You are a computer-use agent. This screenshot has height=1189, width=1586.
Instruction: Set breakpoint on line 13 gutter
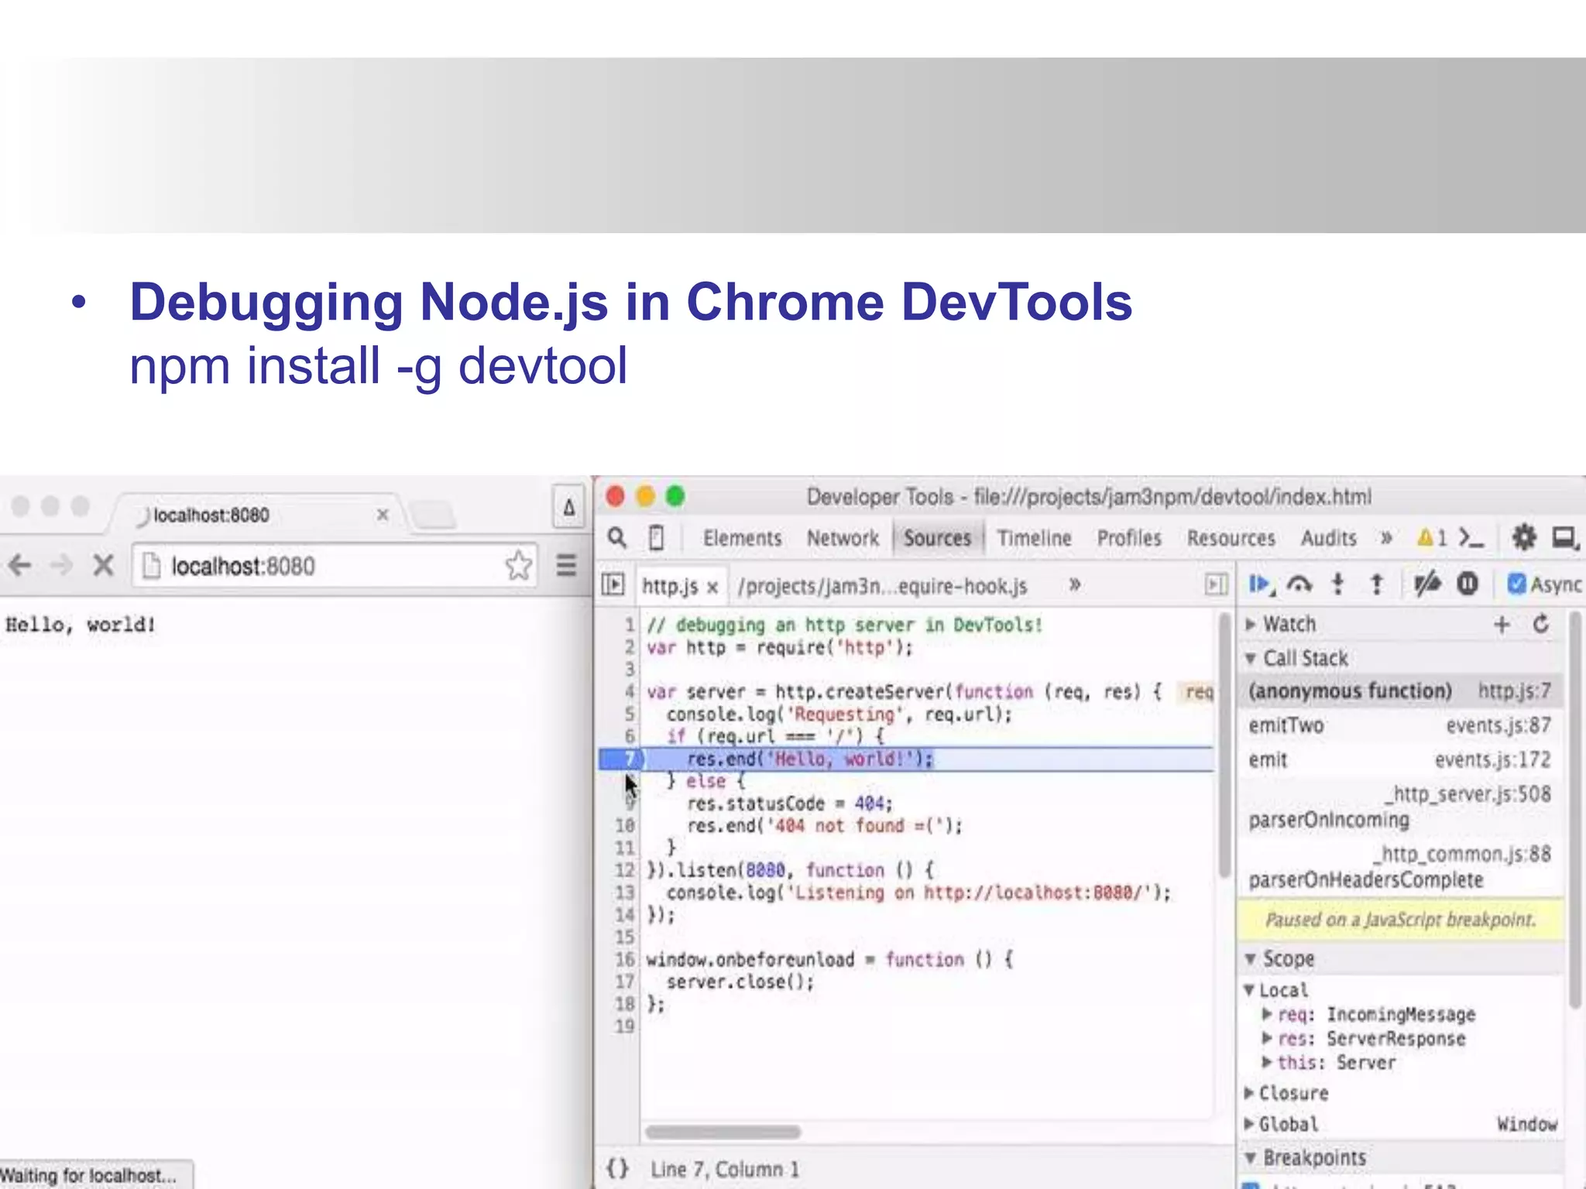point(624,893)
